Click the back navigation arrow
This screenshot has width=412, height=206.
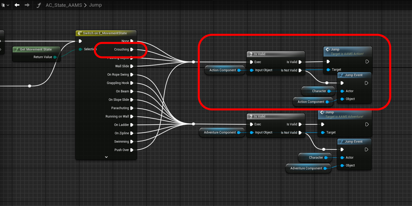click(17, 5)
